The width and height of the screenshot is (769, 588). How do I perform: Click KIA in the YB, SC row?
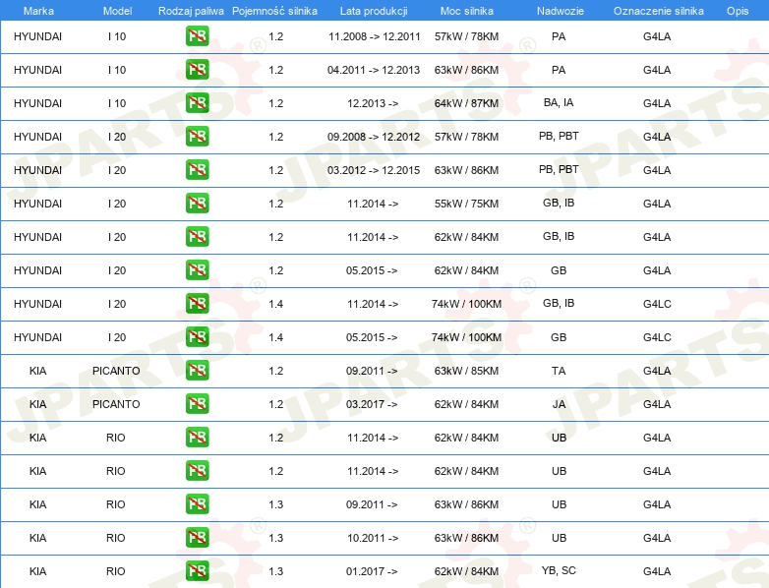click(x=37, y=571)
